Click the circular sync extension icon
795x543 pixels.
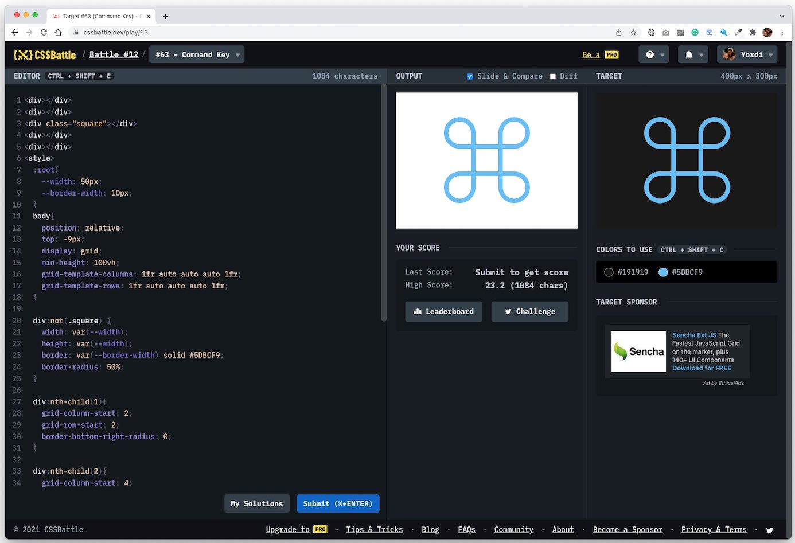click(651, 33)
